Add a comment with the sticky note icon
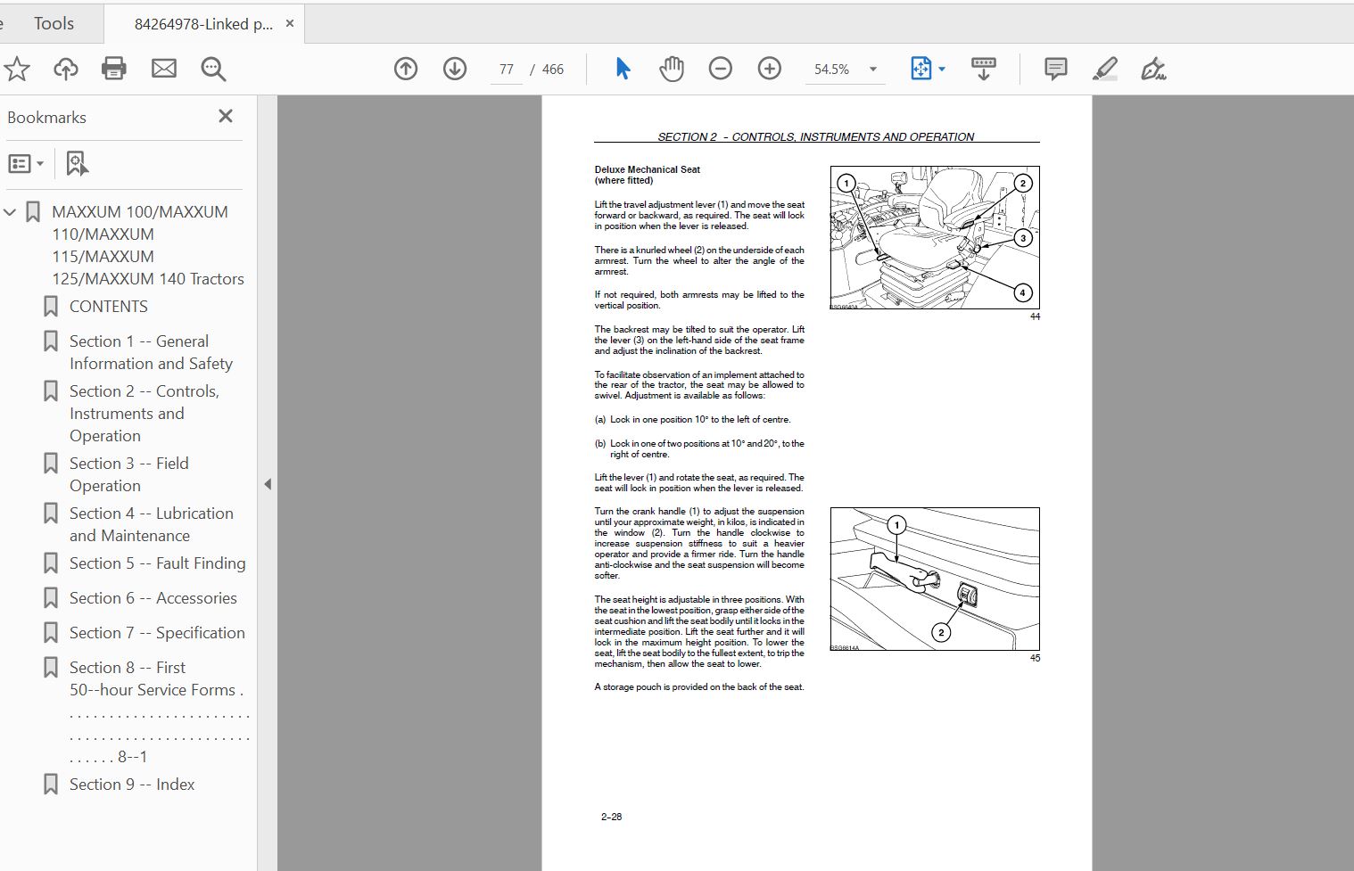This screenshot has width=1354, height=871. tap(1055, 69)
